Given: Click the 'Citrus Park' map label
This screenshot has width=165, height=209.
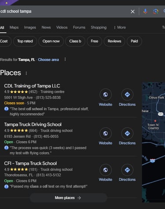Looking at the screenshot, I should (x=156, y=98).
